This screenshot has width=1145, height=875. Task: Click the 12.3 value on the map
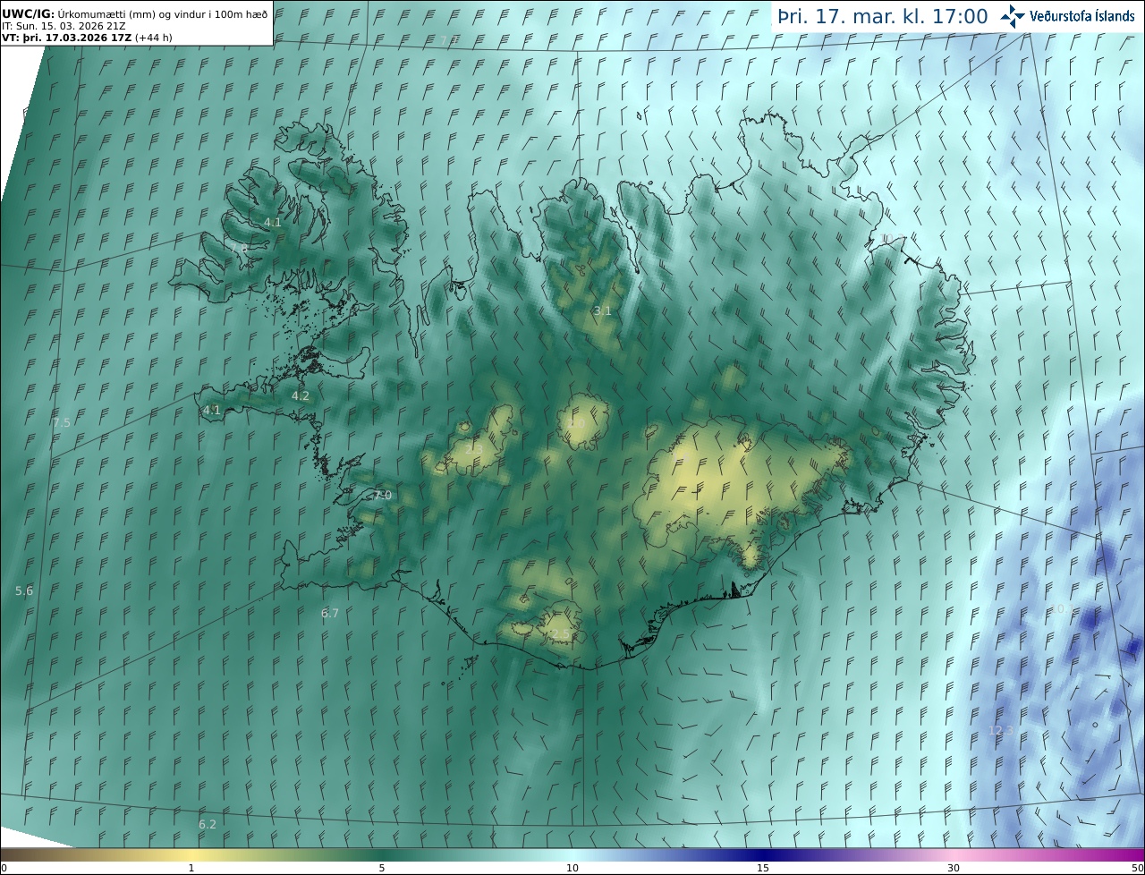point(1001,730)
